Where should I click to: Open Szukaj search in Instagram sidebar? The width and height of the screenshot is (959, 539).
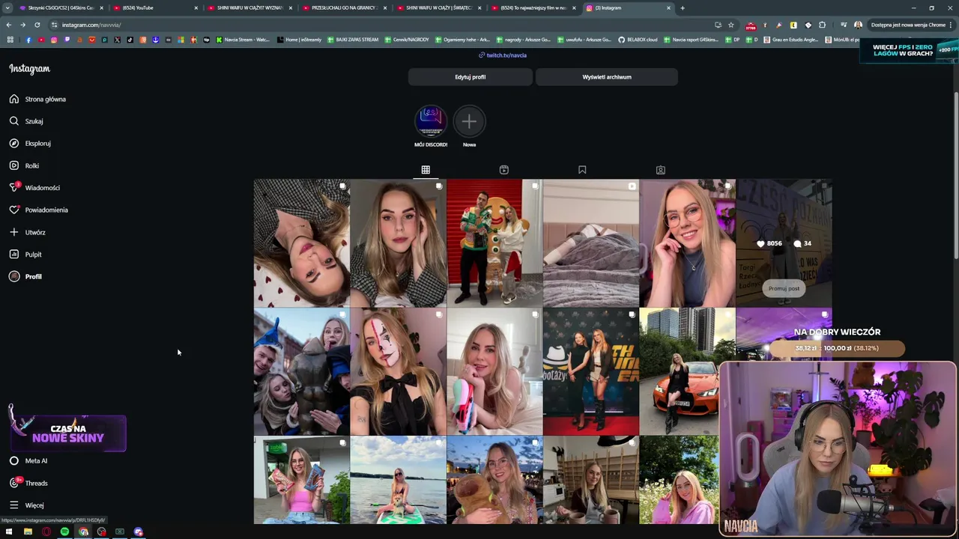[26, 121]
